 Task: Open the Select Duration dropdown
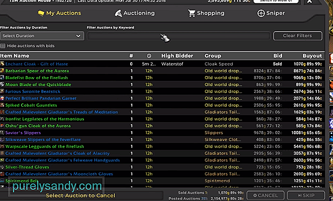42,36
